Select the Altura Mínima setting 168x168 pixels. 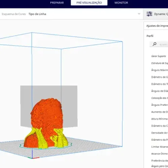click(x=159, y=119)
